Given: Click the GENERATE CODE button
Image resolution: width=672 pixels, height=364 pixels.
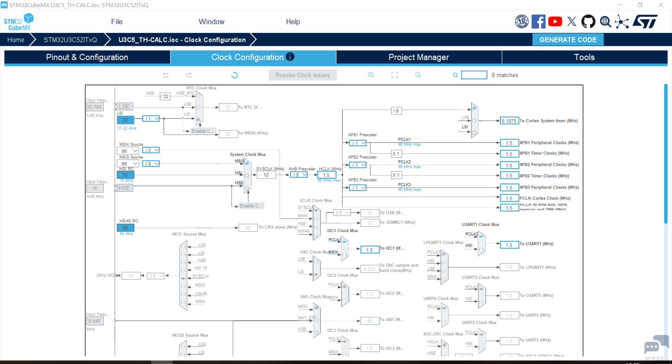Looking at the screenshot, I should tap(568, 40).
